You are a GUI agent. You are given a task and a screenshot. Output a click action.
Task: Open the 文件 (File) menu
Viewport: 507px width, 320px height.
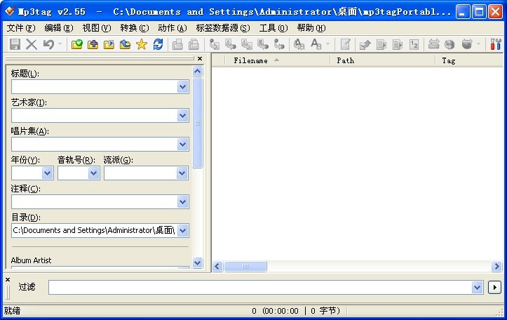pos(20,28)
